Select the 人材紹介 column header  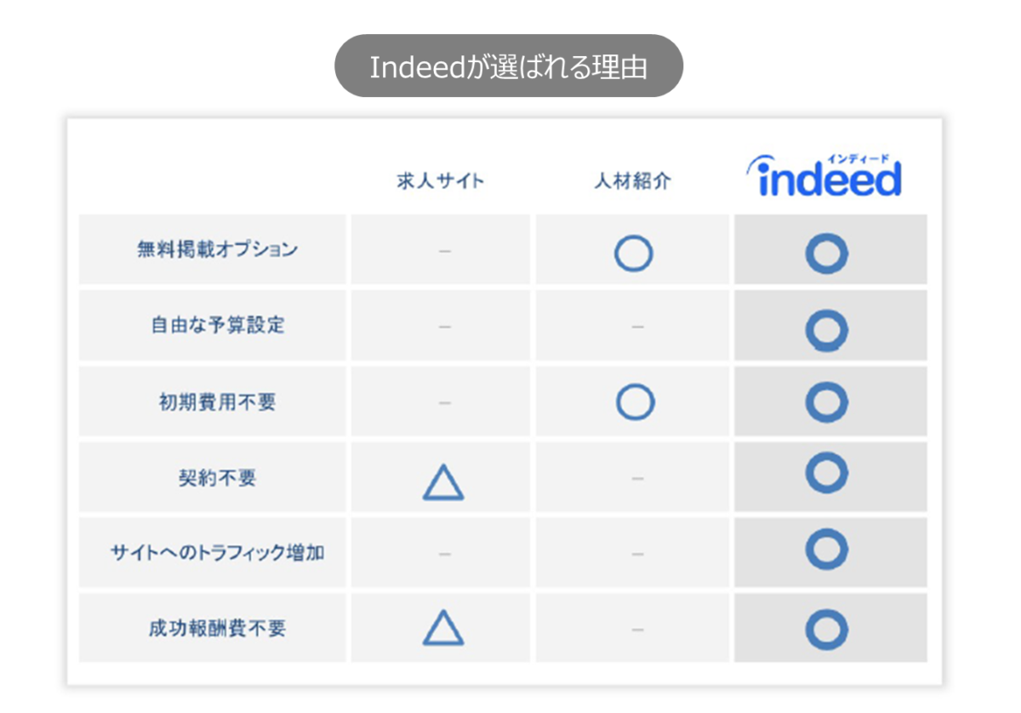(x=633, y=181)
